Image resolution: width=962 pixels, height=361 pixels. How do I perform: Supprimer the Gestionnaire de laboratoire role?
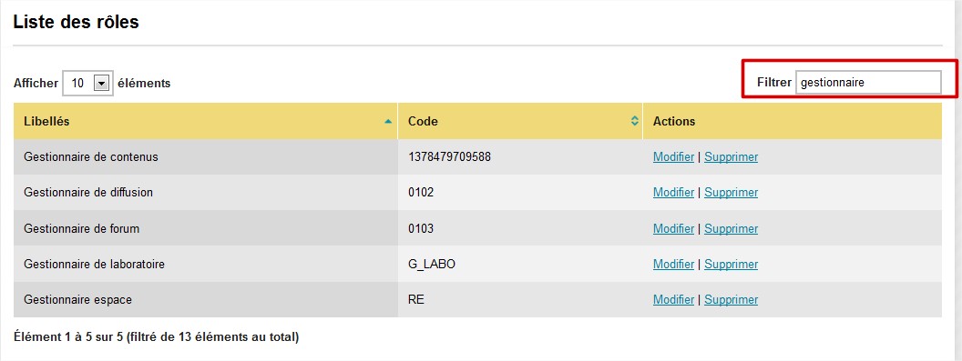click(x=731, y=265)
